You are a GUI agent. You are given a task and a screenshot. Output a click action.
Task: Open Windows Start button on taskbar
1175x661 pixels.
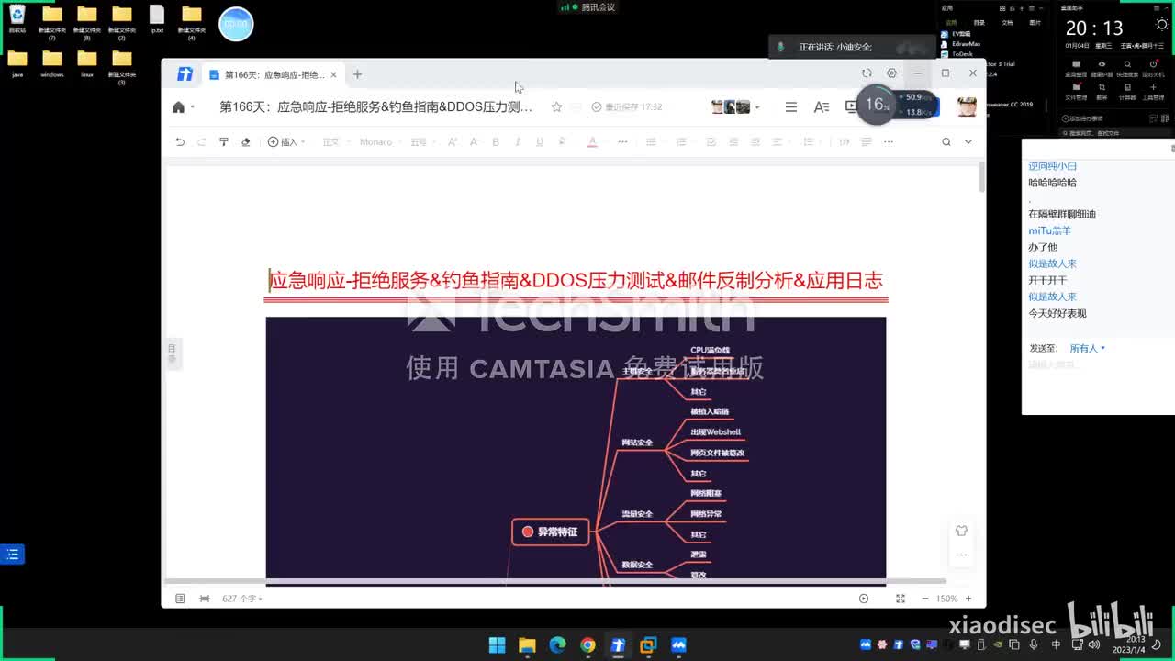click(x=497, y=645)
